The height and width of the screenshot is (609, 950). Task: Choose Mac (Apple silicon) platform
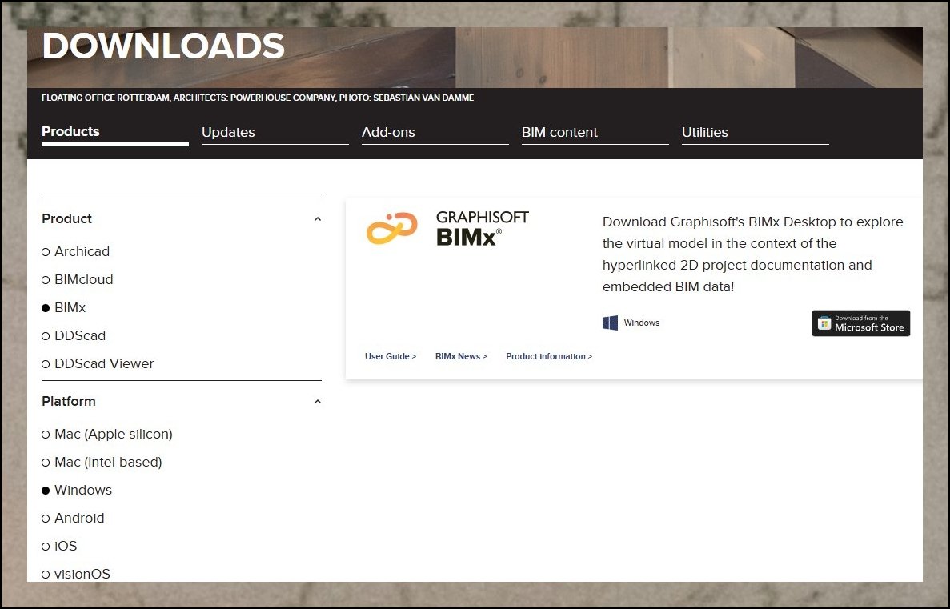[106, 434]
